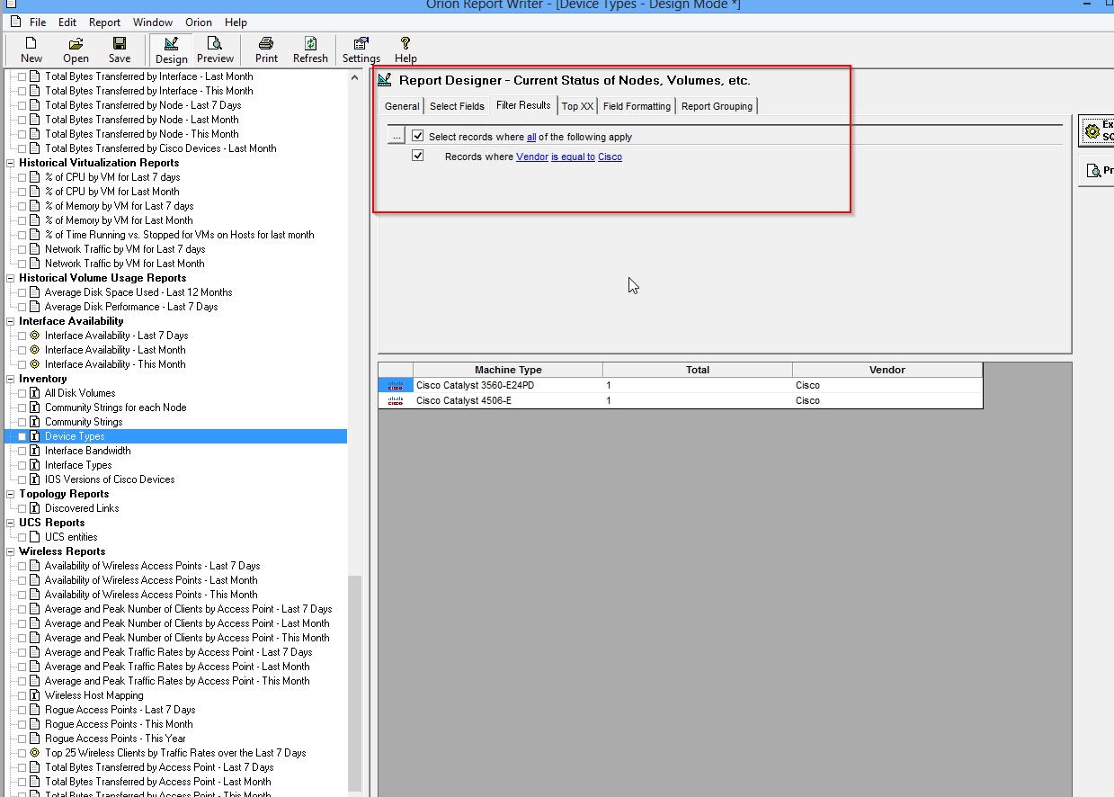Switch to Design mode via toolbar icon
Image resolution: width=1114 pixels, height=797 pixels.
(x=171, y=43)
